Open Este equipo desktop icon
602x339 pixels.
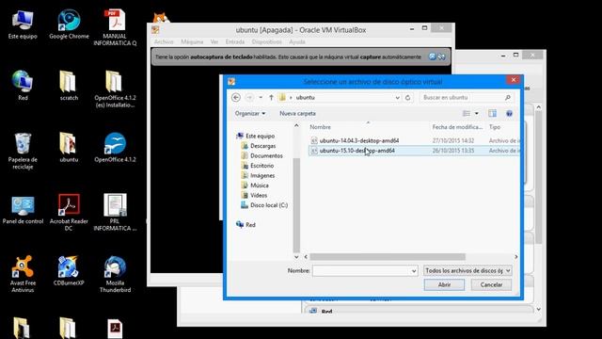(23, 24)
